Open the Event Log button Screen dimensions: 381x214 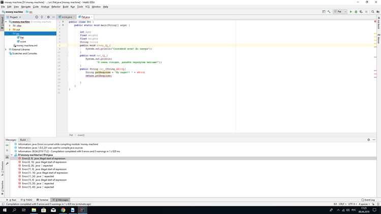click(368, 200)
